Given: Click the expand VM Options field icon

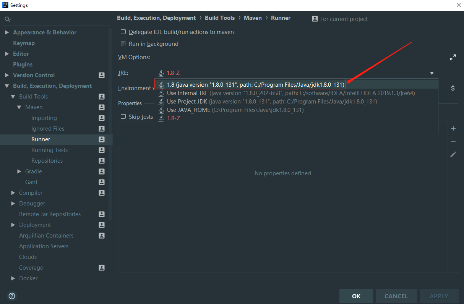Looking at the screenshot, I should tap(453, 57).
